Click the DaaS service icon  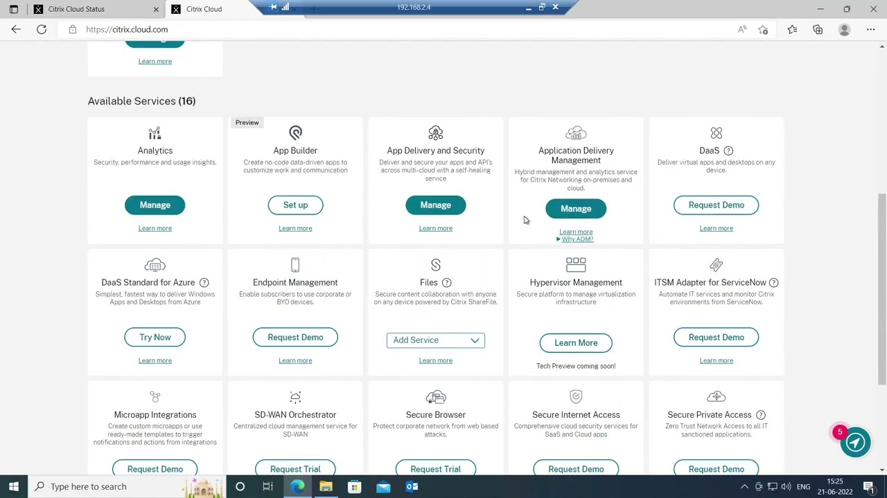[716, 133]
